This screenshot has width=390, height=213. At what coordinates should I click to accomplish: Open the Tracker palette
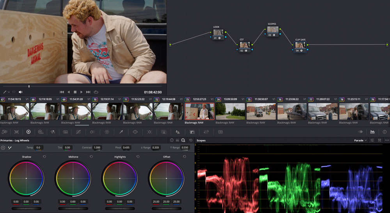click(149, 132)
